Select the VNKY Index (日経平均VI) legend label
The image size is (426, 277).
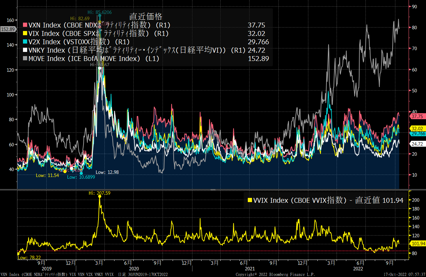click(137, 51)
